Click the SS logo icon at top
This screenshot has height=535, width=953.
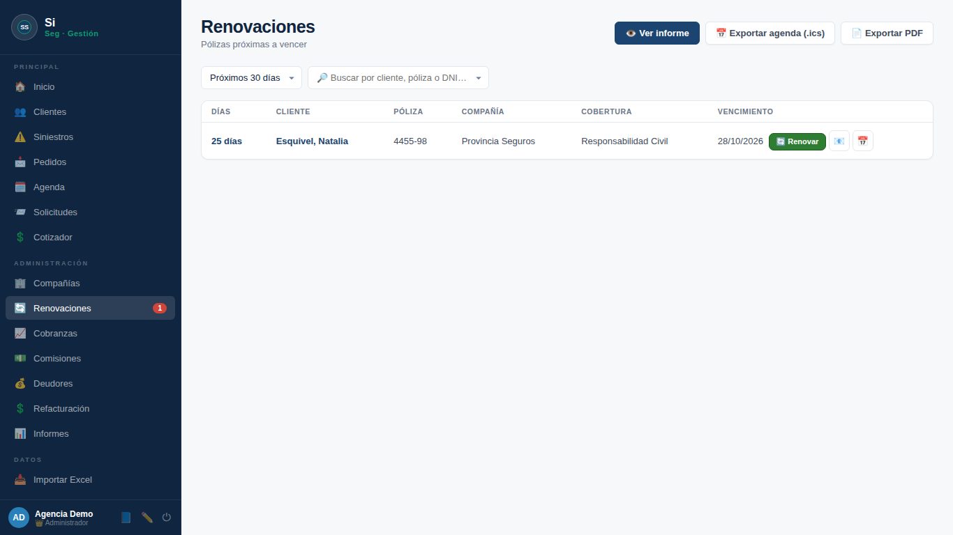click(x=24, y=27)
